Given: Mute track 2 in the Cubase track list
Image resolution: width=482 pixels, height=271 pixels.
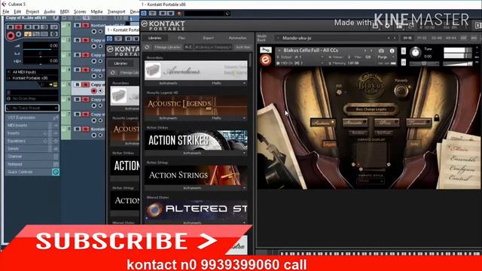Looking at the screenshot, I should (x=78, y=40).
